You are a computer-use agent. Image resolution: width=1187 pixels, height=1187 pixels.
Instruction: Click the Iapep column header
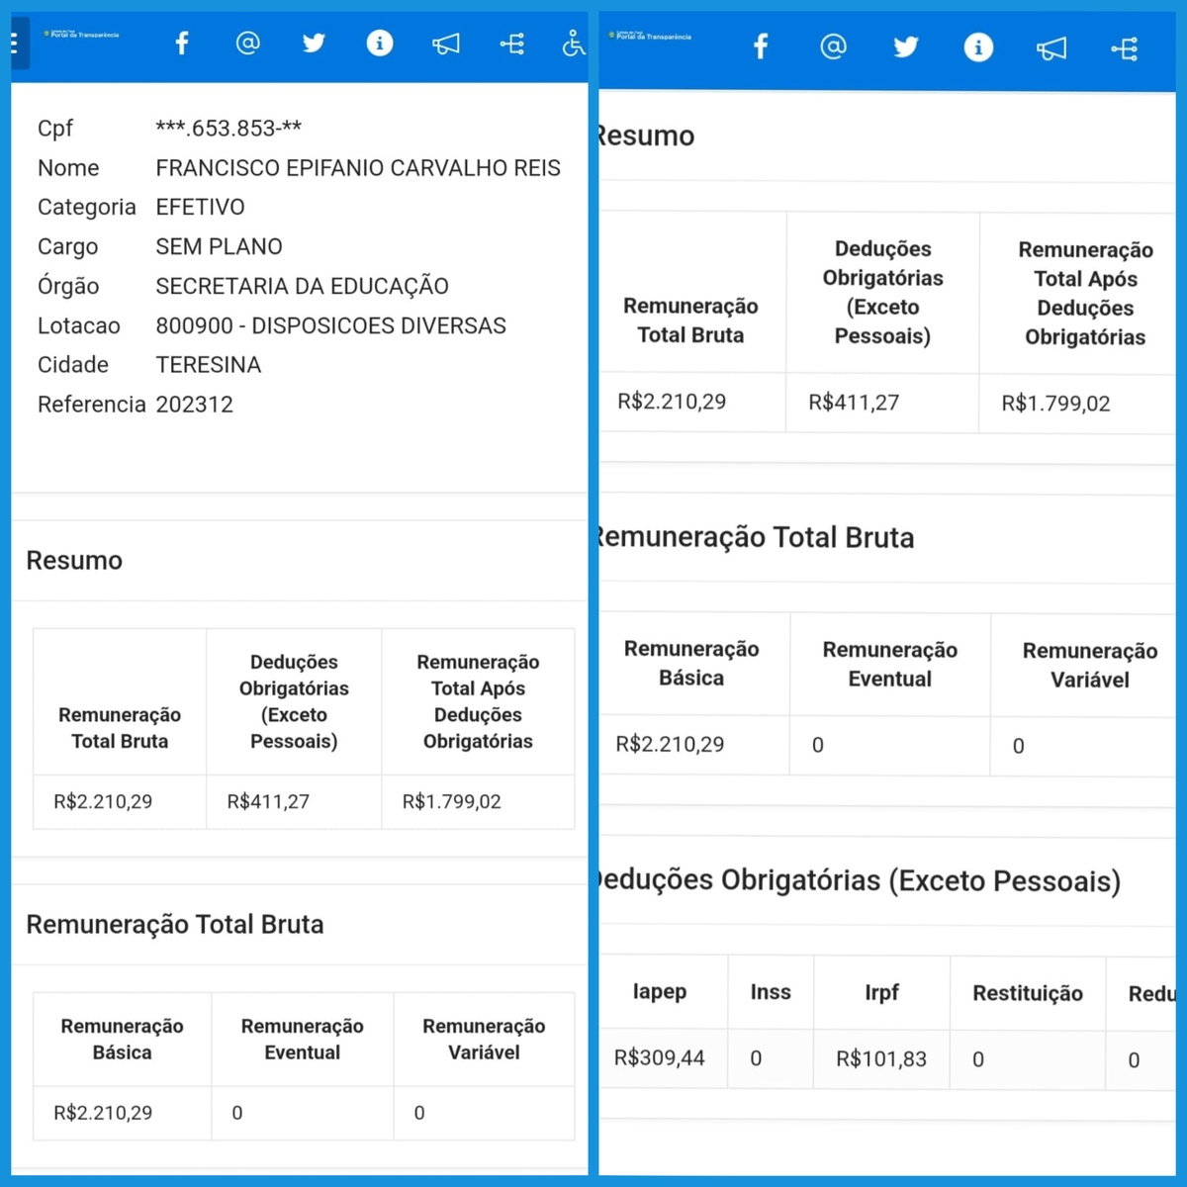tap(660, 992)
